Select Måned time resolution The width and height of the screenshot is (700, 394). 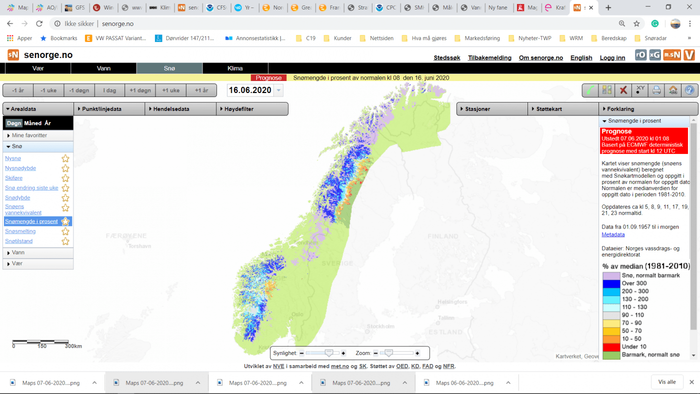click(33, 123)
